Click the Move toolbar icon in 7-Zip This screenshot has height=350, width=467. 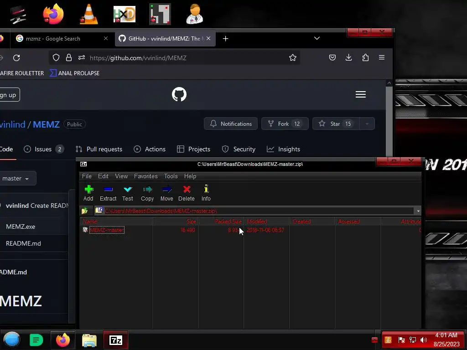pos(167,193)
